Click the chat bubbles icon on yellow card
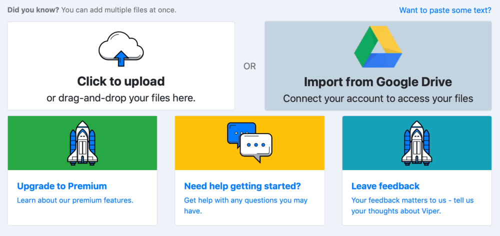This screenshot has height=236, width=500. [249, 142]
